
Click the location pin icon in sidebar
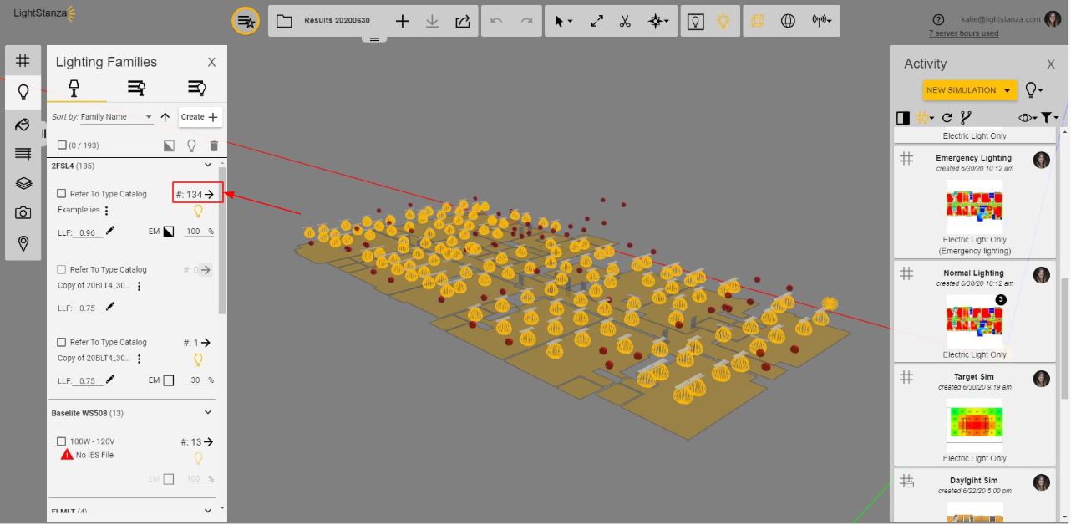coord(23,243)
